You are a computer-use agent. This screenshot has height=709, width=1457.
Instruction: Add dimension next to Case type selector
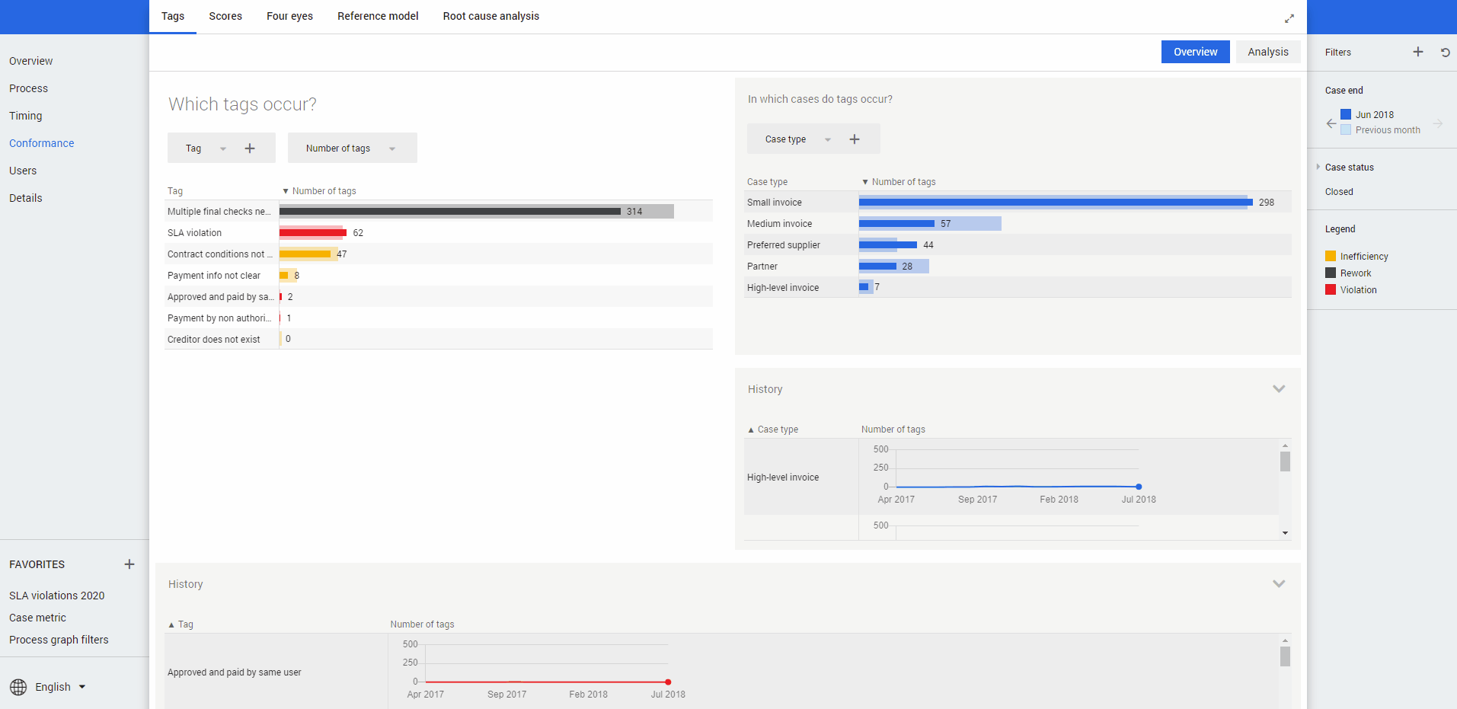pos(854,139)
